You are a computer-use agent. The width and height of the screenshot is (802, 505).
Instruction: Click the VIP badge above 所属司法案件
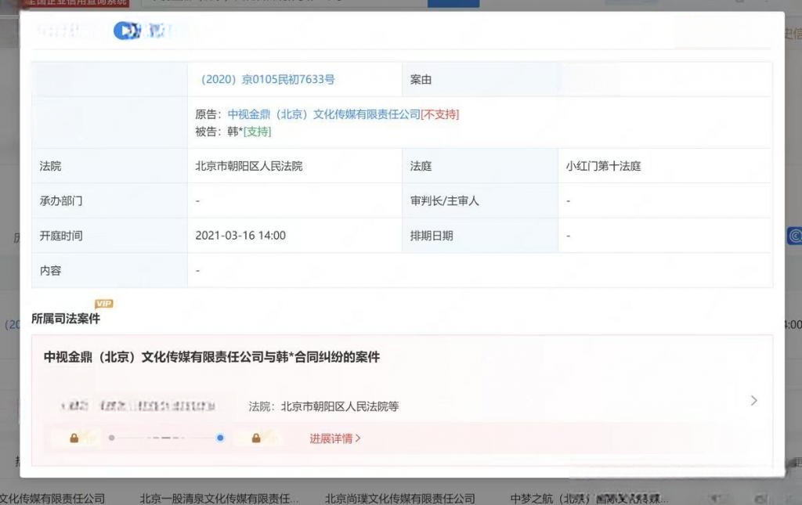coord(104,304)
